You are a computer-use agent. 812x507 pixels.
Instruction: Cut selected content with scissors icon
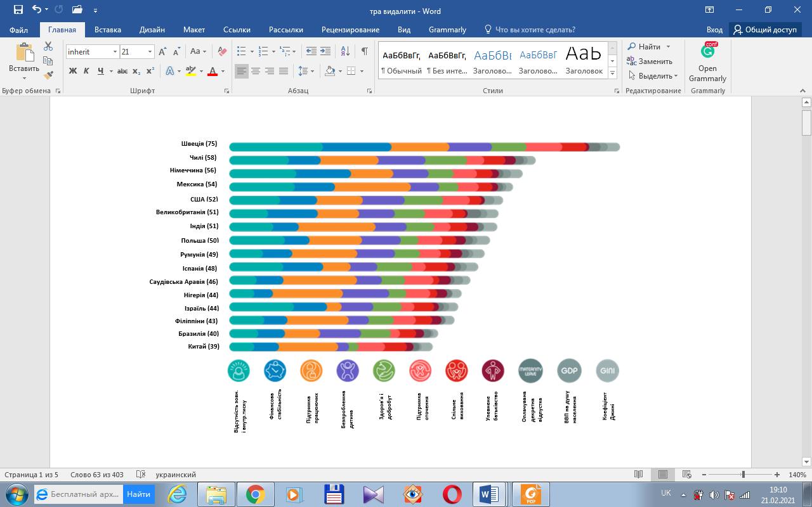pyautogui.click(x=48, y=46)
